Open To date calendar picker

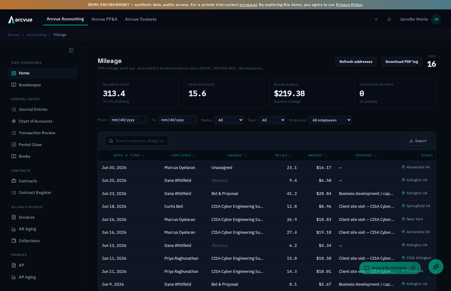tap(192, 120)
